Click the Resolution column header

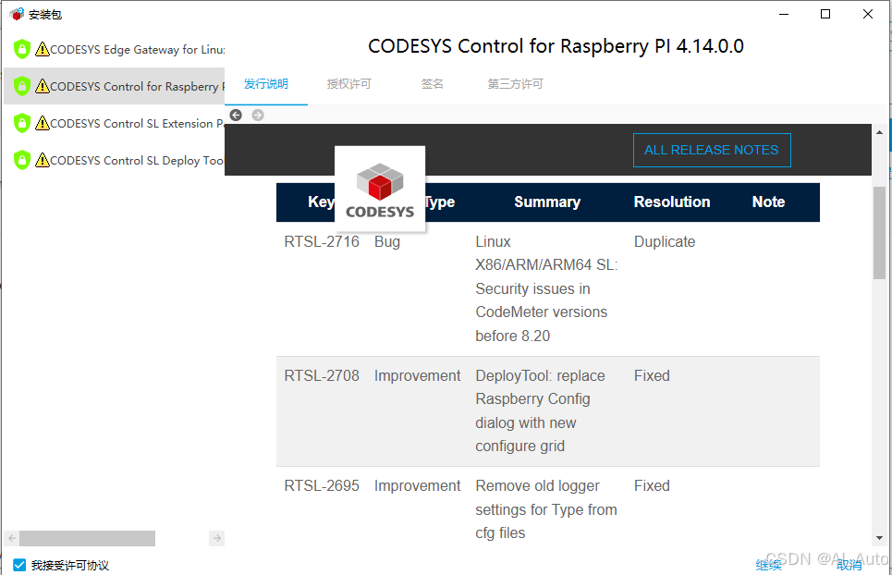(x=672, y=202)
